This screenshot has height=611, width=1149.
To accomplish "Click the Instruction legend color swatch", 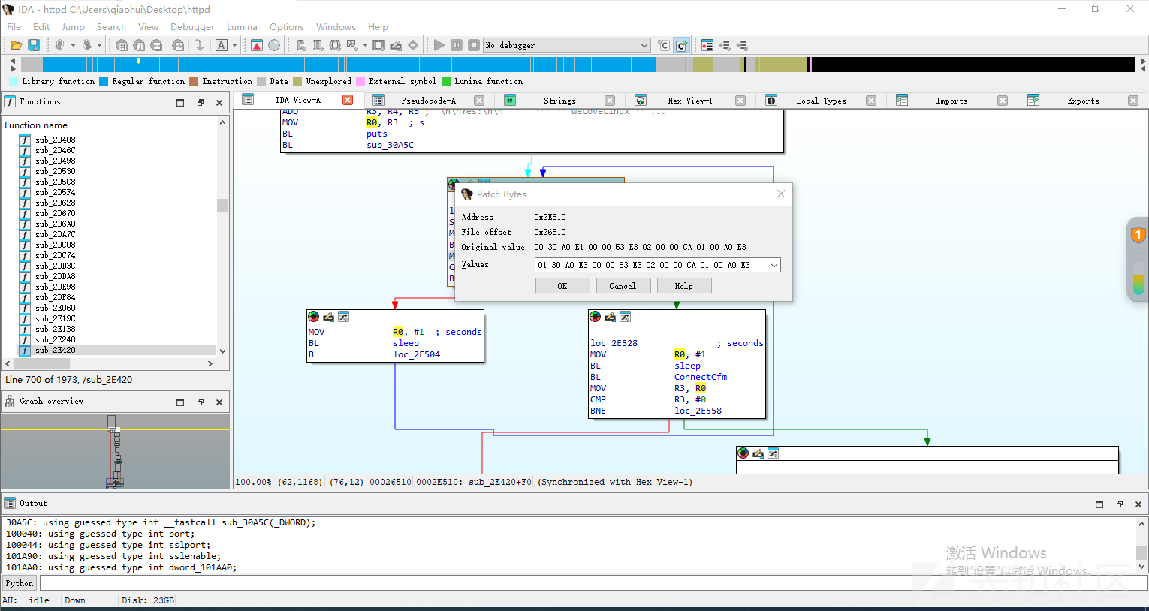I will pos(194,81).
